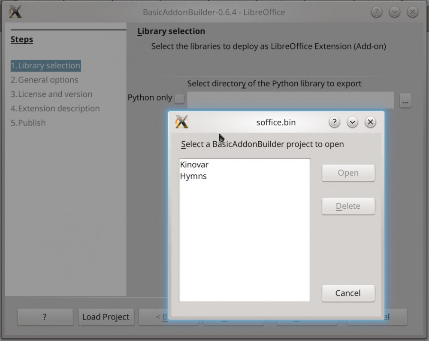The height and width of the screenshot is (341, 429).
Task: Click the soffice.bin dialog X logo icon
Action: coord(182,122)
